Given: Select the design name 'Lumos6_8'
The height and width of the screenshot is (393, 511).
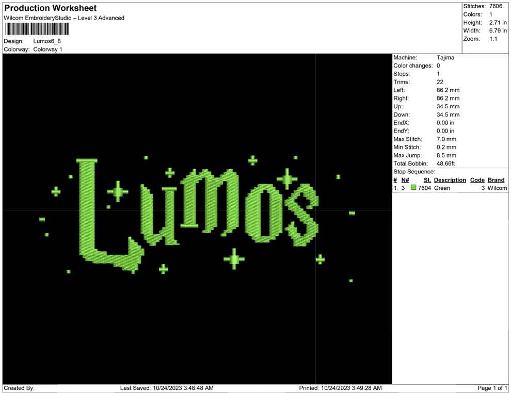Looking at the screenshot, I should click(47, 41).
